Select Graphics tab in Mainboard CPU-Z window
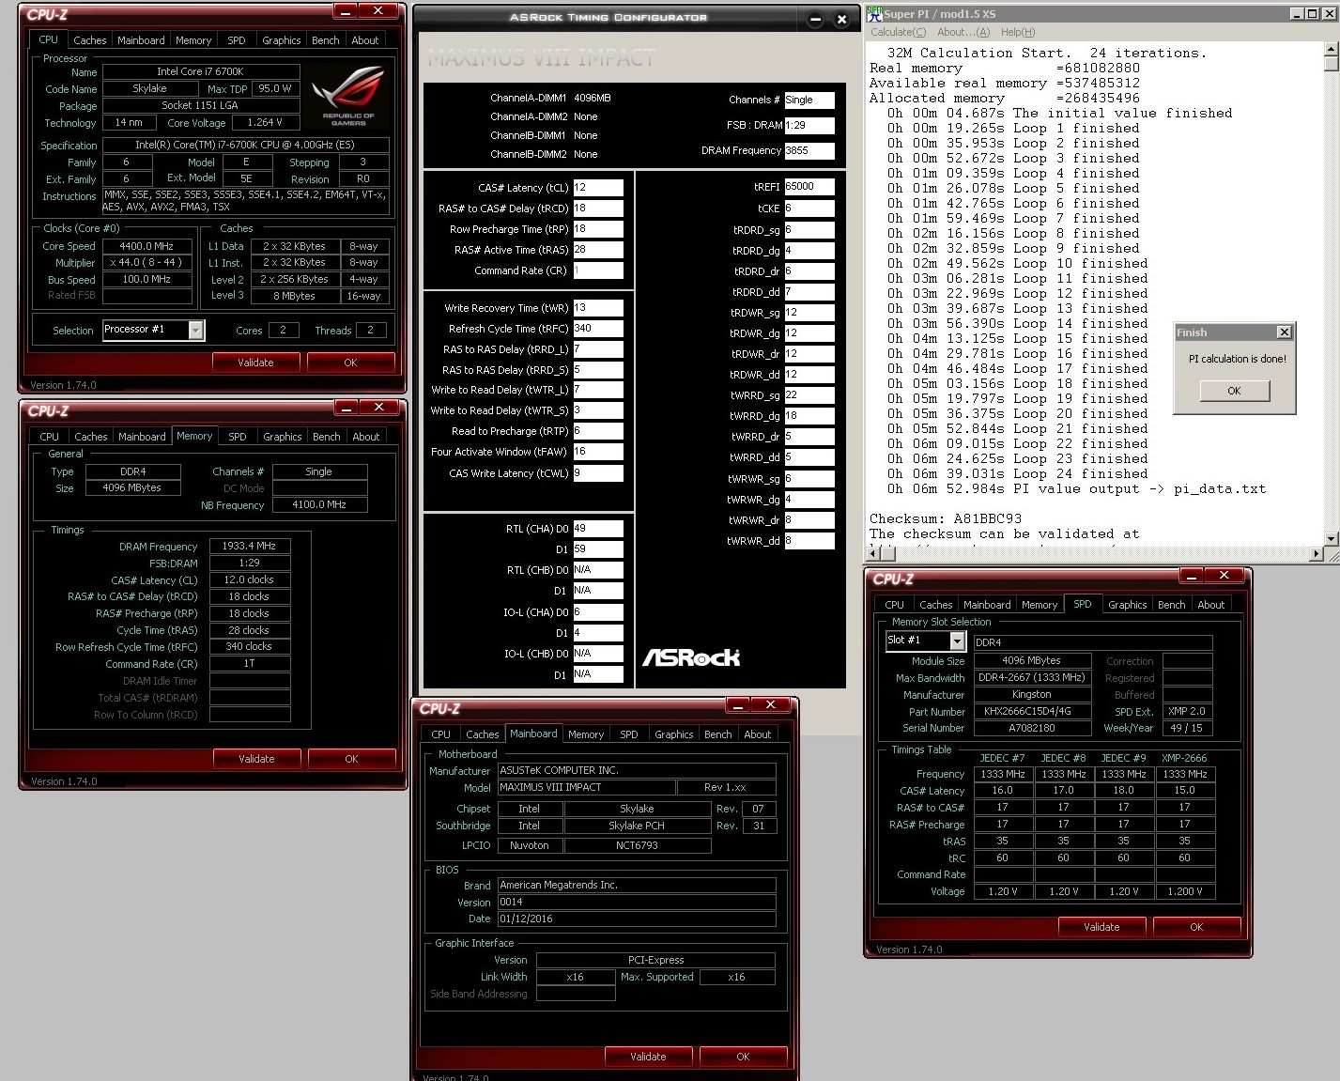 click(x=674, y=734)
